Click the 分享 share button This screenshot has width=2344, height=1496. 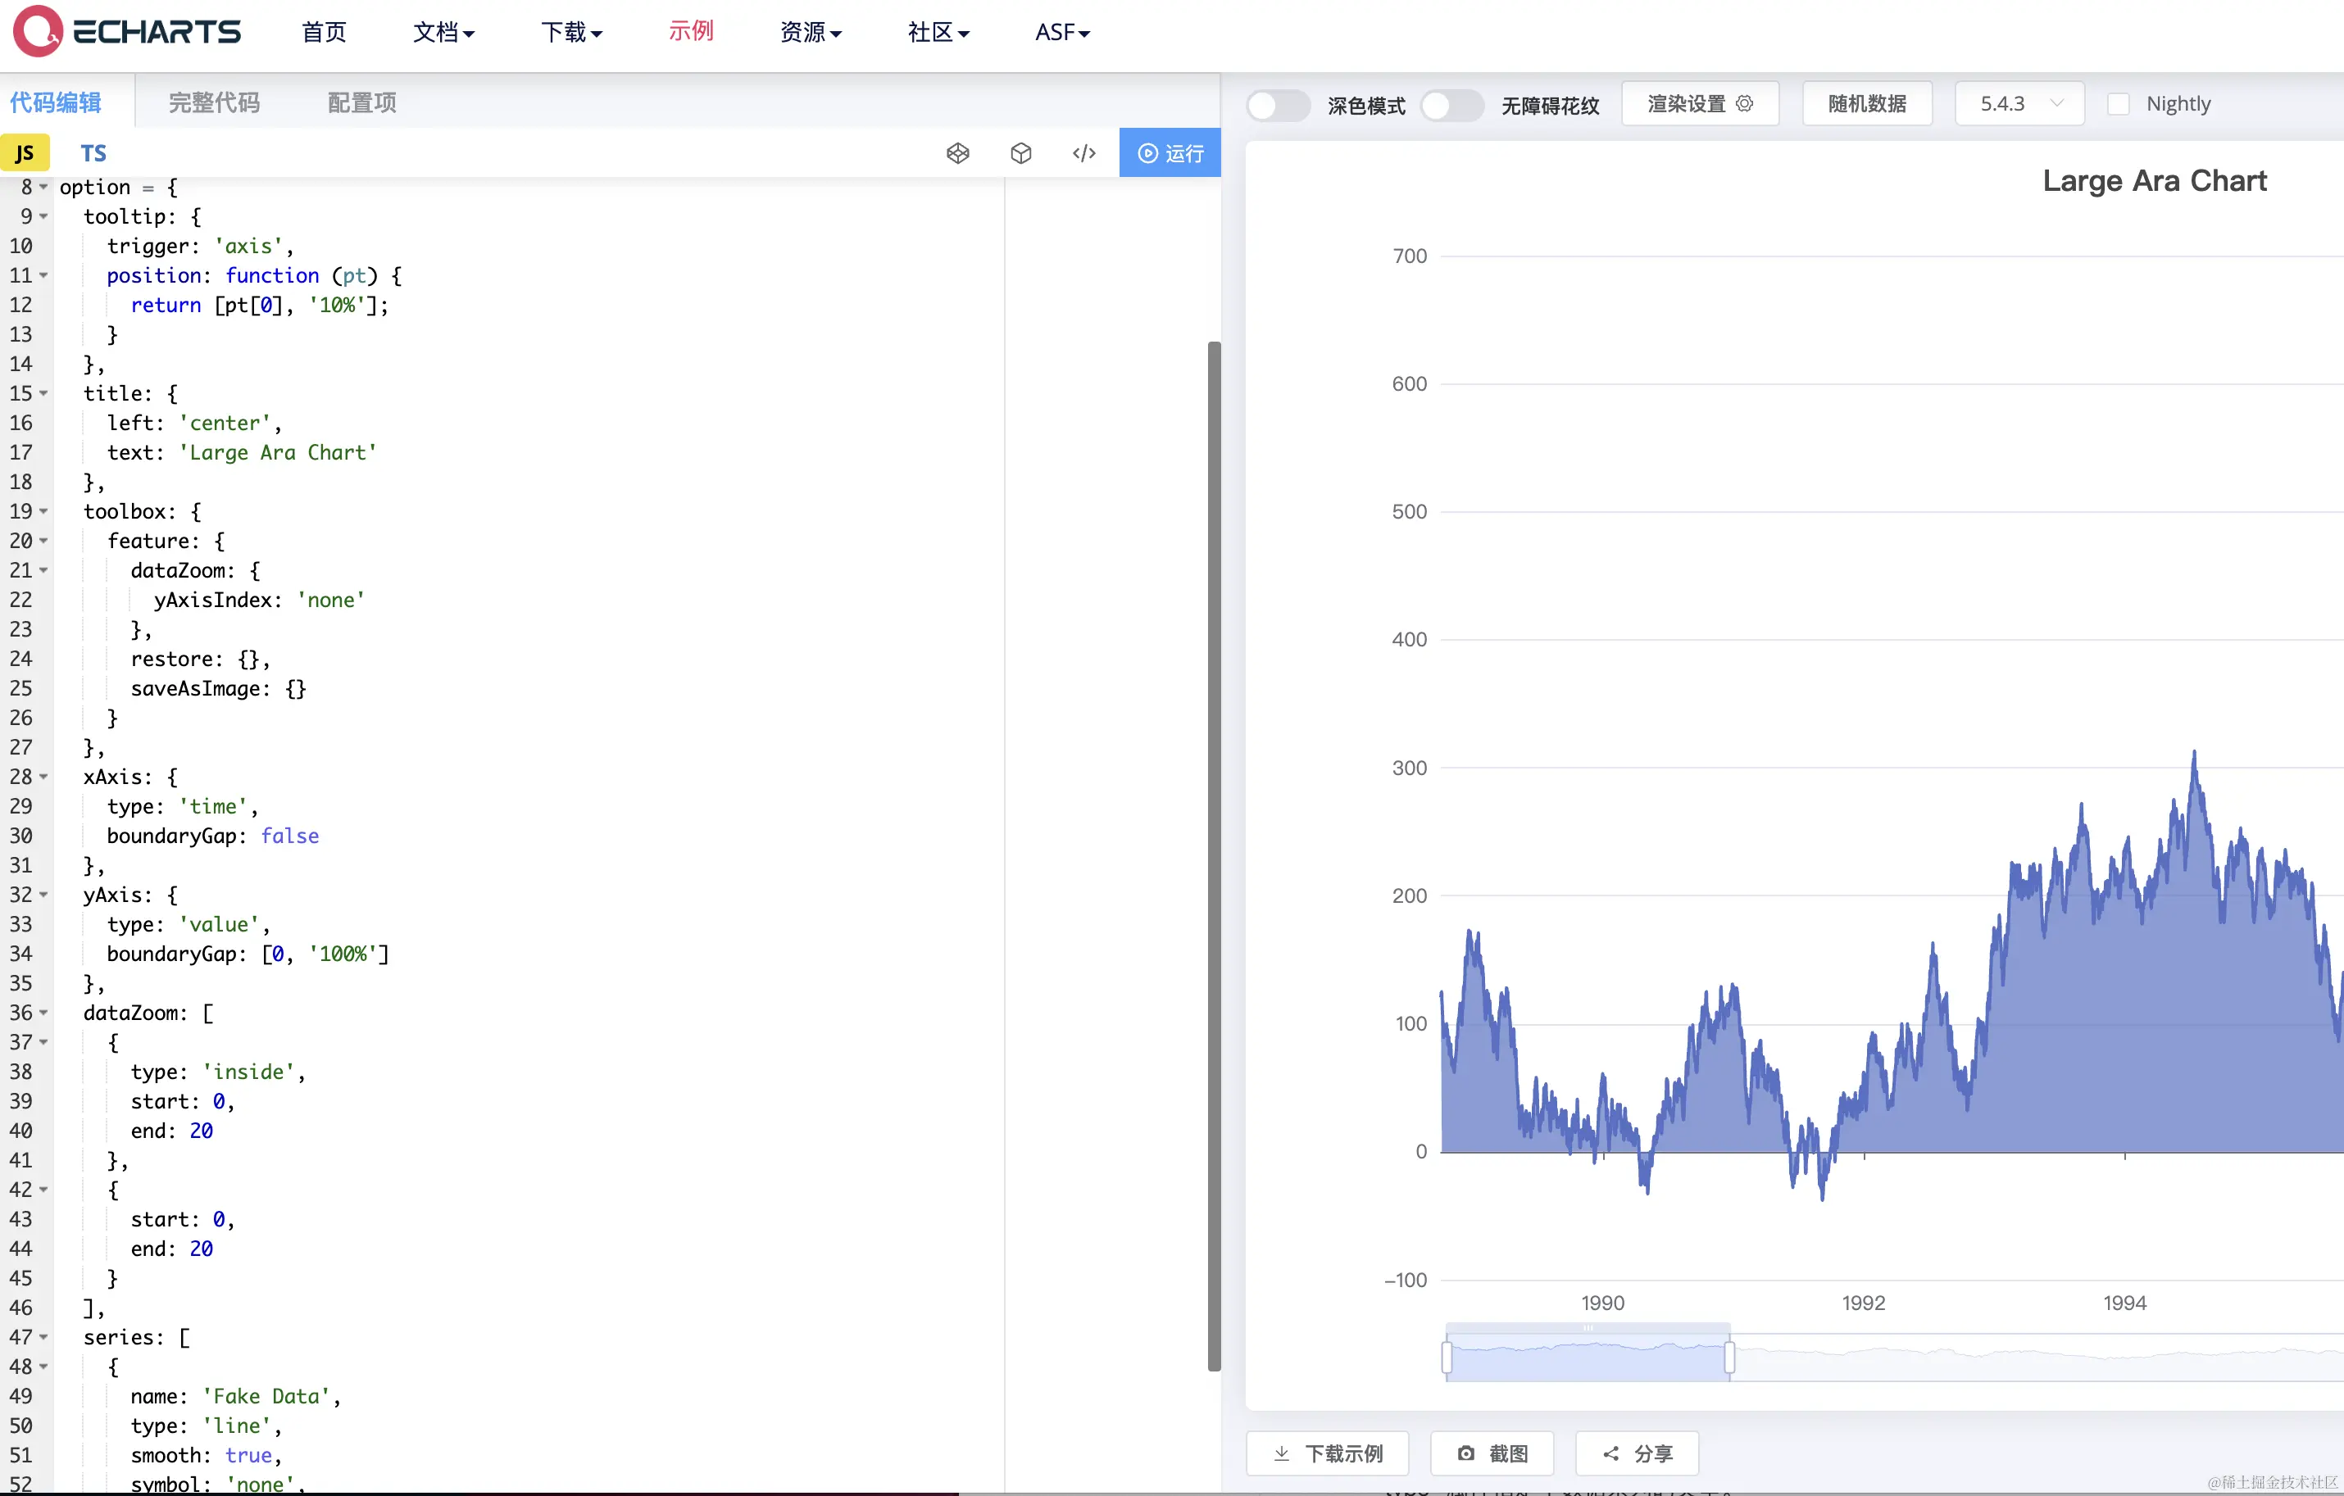pyautogui.click(x=1638, y=1453)
